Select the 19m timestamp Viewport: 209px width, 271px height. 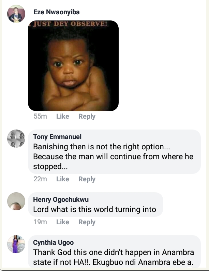click(40, 222)
